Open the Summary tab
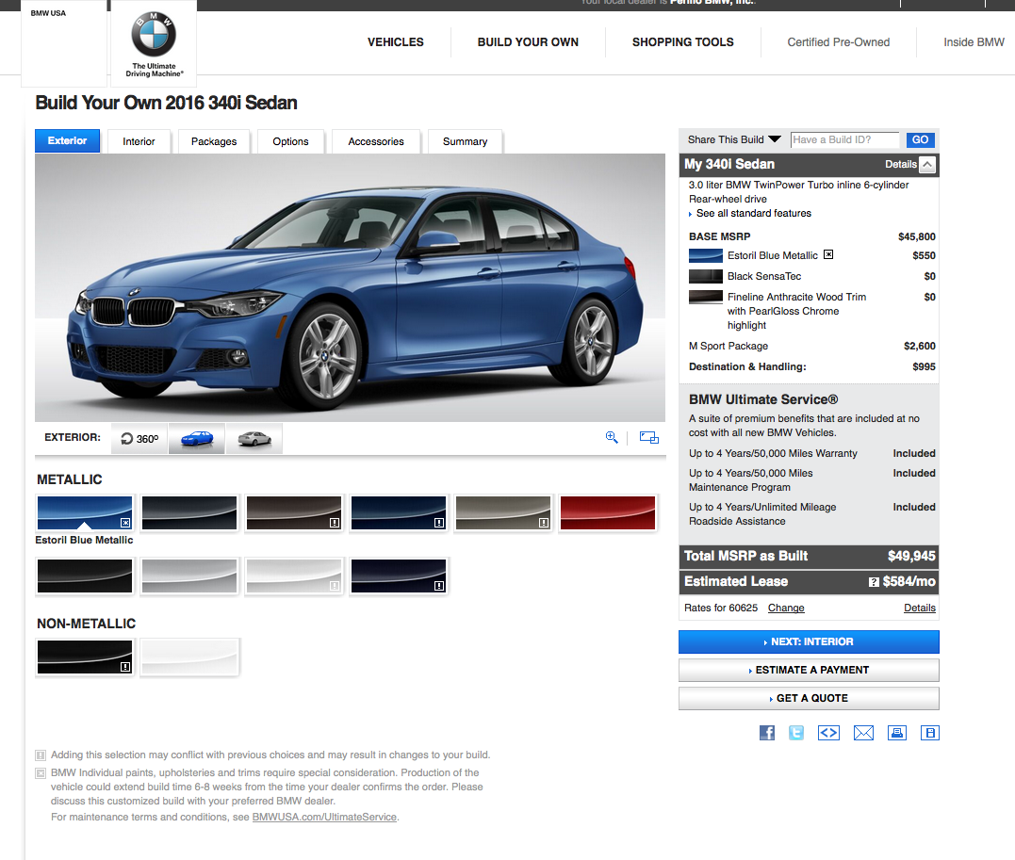This screenshot has width=1015, height=860. pyautogui.click(x=465, y=141)
